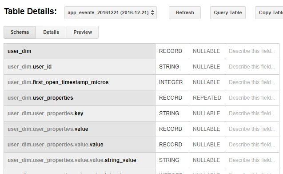This screenshot has height=174, width=283.
Task: Click NULLABLE mode of first_open_timestamp_micros
Action: tap(207, 82)
